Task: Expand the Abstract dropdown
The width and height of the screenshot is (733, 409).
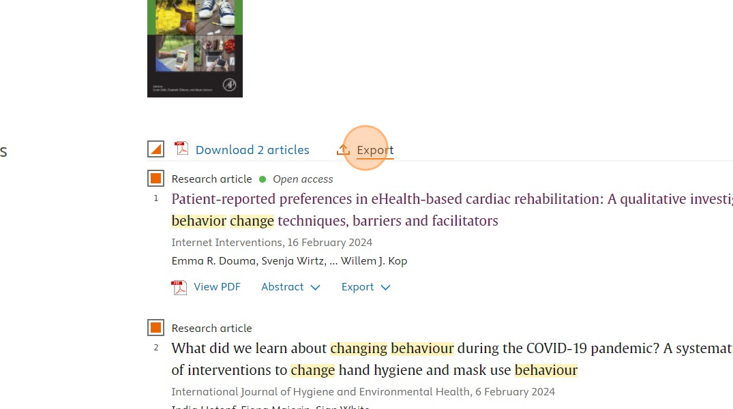Action: coord(290,287)
